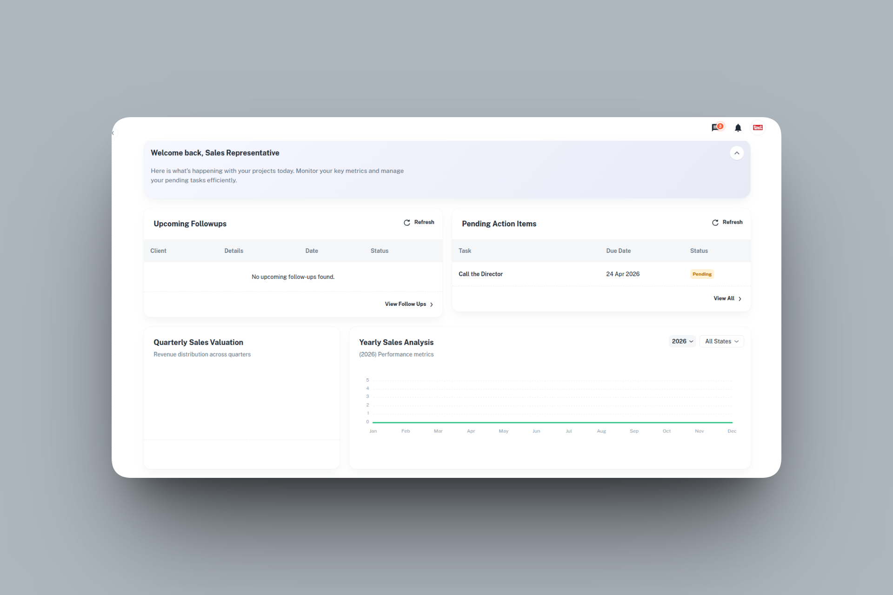Screen dimensions: 893x595
Task: Click the 24 Apr 2026 due date
Action: [x=623, y=274]
